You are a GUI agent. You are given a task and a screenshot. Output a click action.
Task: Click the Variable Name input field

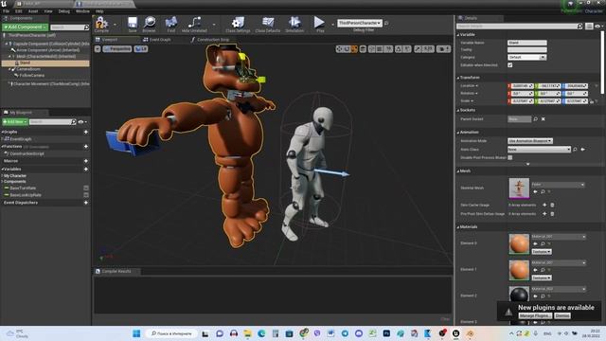[x=526, y=43]
